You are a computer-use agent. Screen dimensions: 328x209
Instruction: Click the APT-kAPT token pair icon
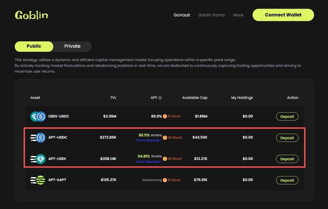click(x=38, y=180)
